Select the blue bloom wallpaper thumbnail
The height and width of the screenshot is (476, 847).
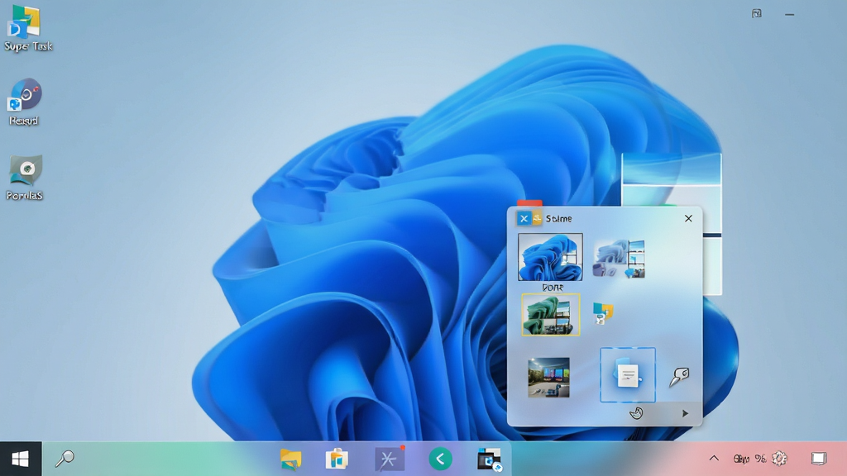point(550,257)
